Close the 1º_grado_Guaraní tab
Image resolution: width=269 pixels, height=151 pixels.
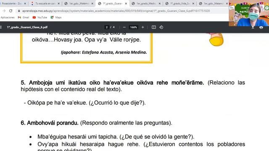[x=126, y=3]
